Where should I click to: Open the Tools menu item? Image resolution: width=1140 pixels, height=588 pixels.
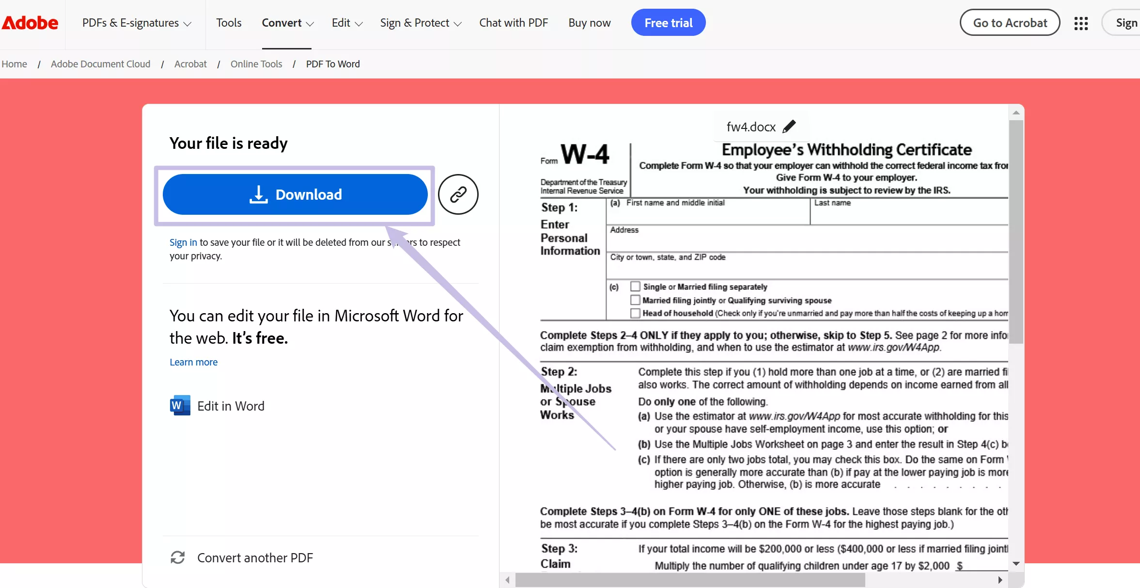point(229,23)
